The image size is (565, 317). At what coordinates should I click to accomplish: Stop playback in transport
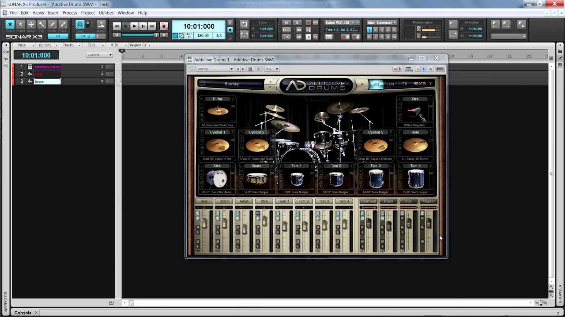click(125, 26)
